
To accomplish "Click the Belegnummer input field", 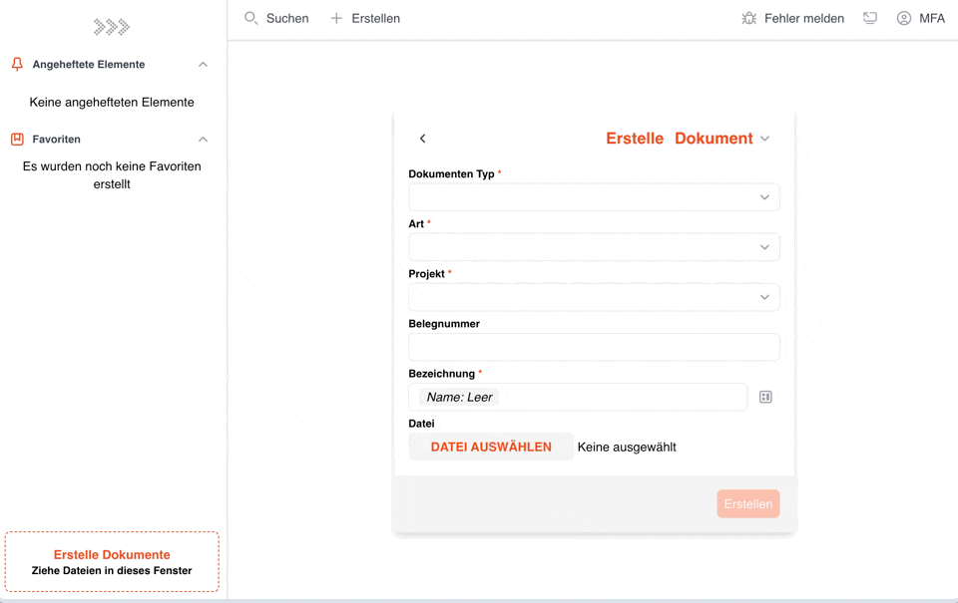I will point(594,347).
